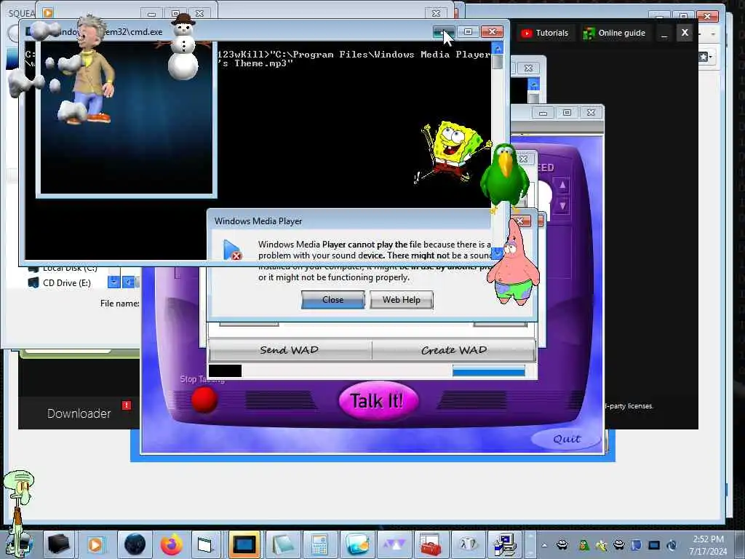Close the cmd.exe window
This screenshot has width=745, height=559.
(492, 31)
